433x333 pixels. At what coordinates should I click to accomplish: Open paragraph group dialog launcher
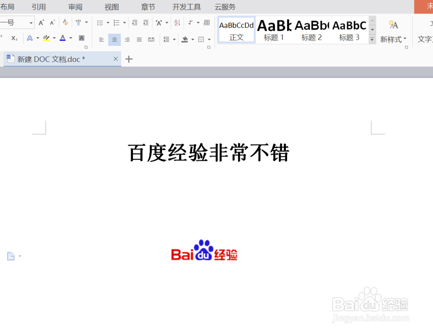209,47
